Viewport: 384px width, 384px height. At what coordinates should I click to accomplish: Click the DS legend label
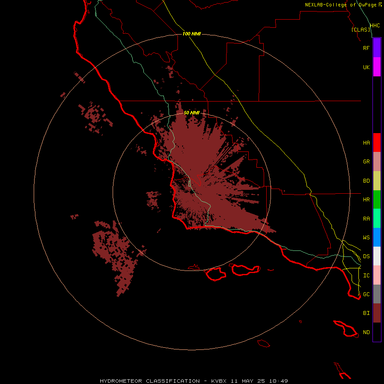[x=366, y=256]
